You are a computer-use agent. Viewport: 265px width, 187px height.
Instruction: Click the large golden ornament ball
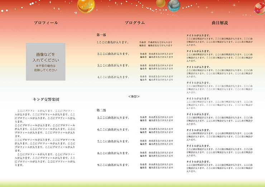coord(86,5)
